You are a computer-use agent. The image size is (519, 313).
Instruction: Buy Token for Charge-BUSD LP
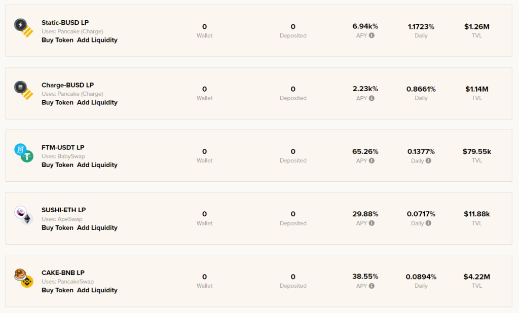point(57,103)
